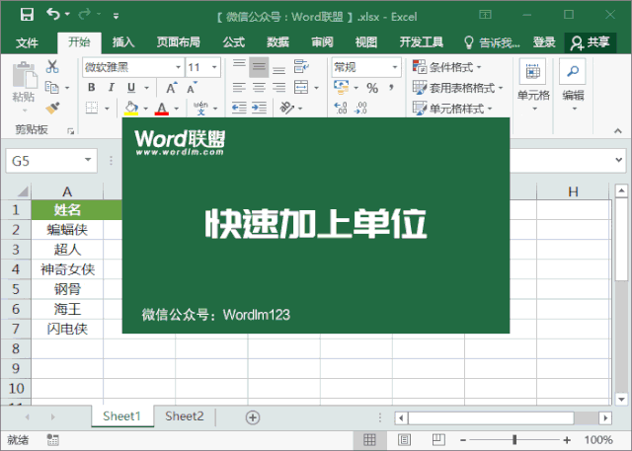Click Increase Indent icon
Viewport: 632px width, 451px height.
[x=259, y=108]
